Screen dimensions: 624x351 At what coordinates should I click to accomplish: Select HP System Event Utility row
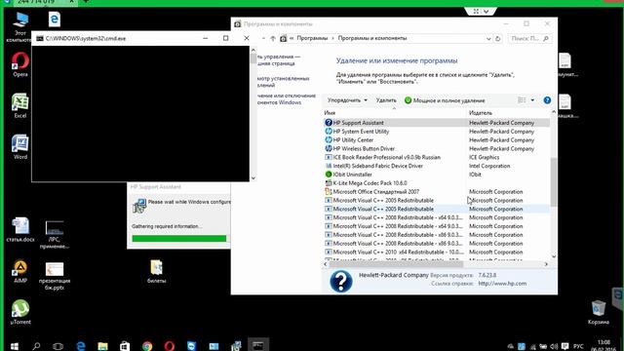pos(437,132)
